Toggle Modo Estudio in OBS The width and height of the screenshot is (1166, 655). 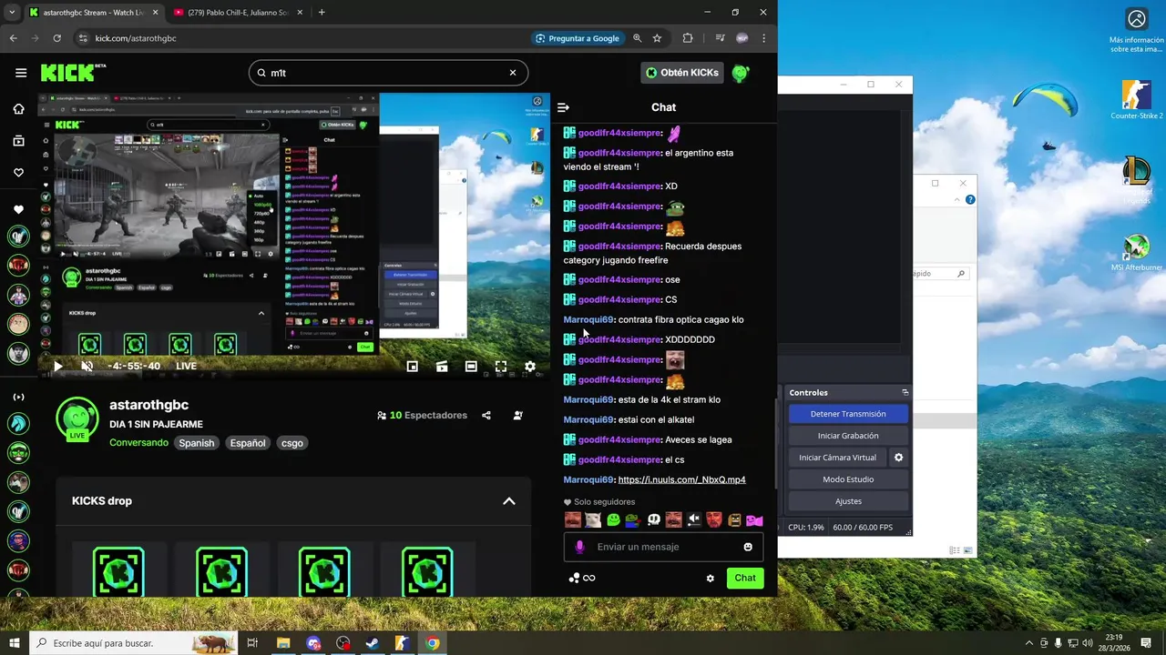click(848, 479)
